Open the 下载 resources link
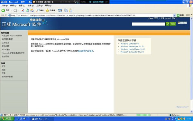Screen dimensions: 193x121 [x=4, y=73]
